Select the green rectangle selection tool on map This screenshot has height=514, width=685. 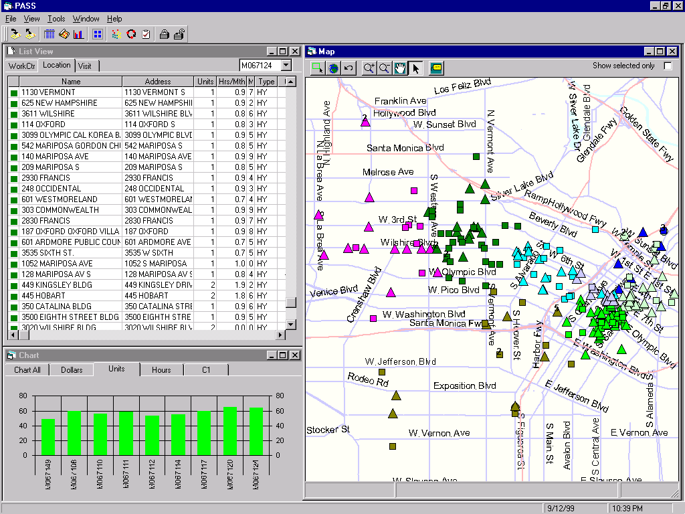[x=318, y=68]
